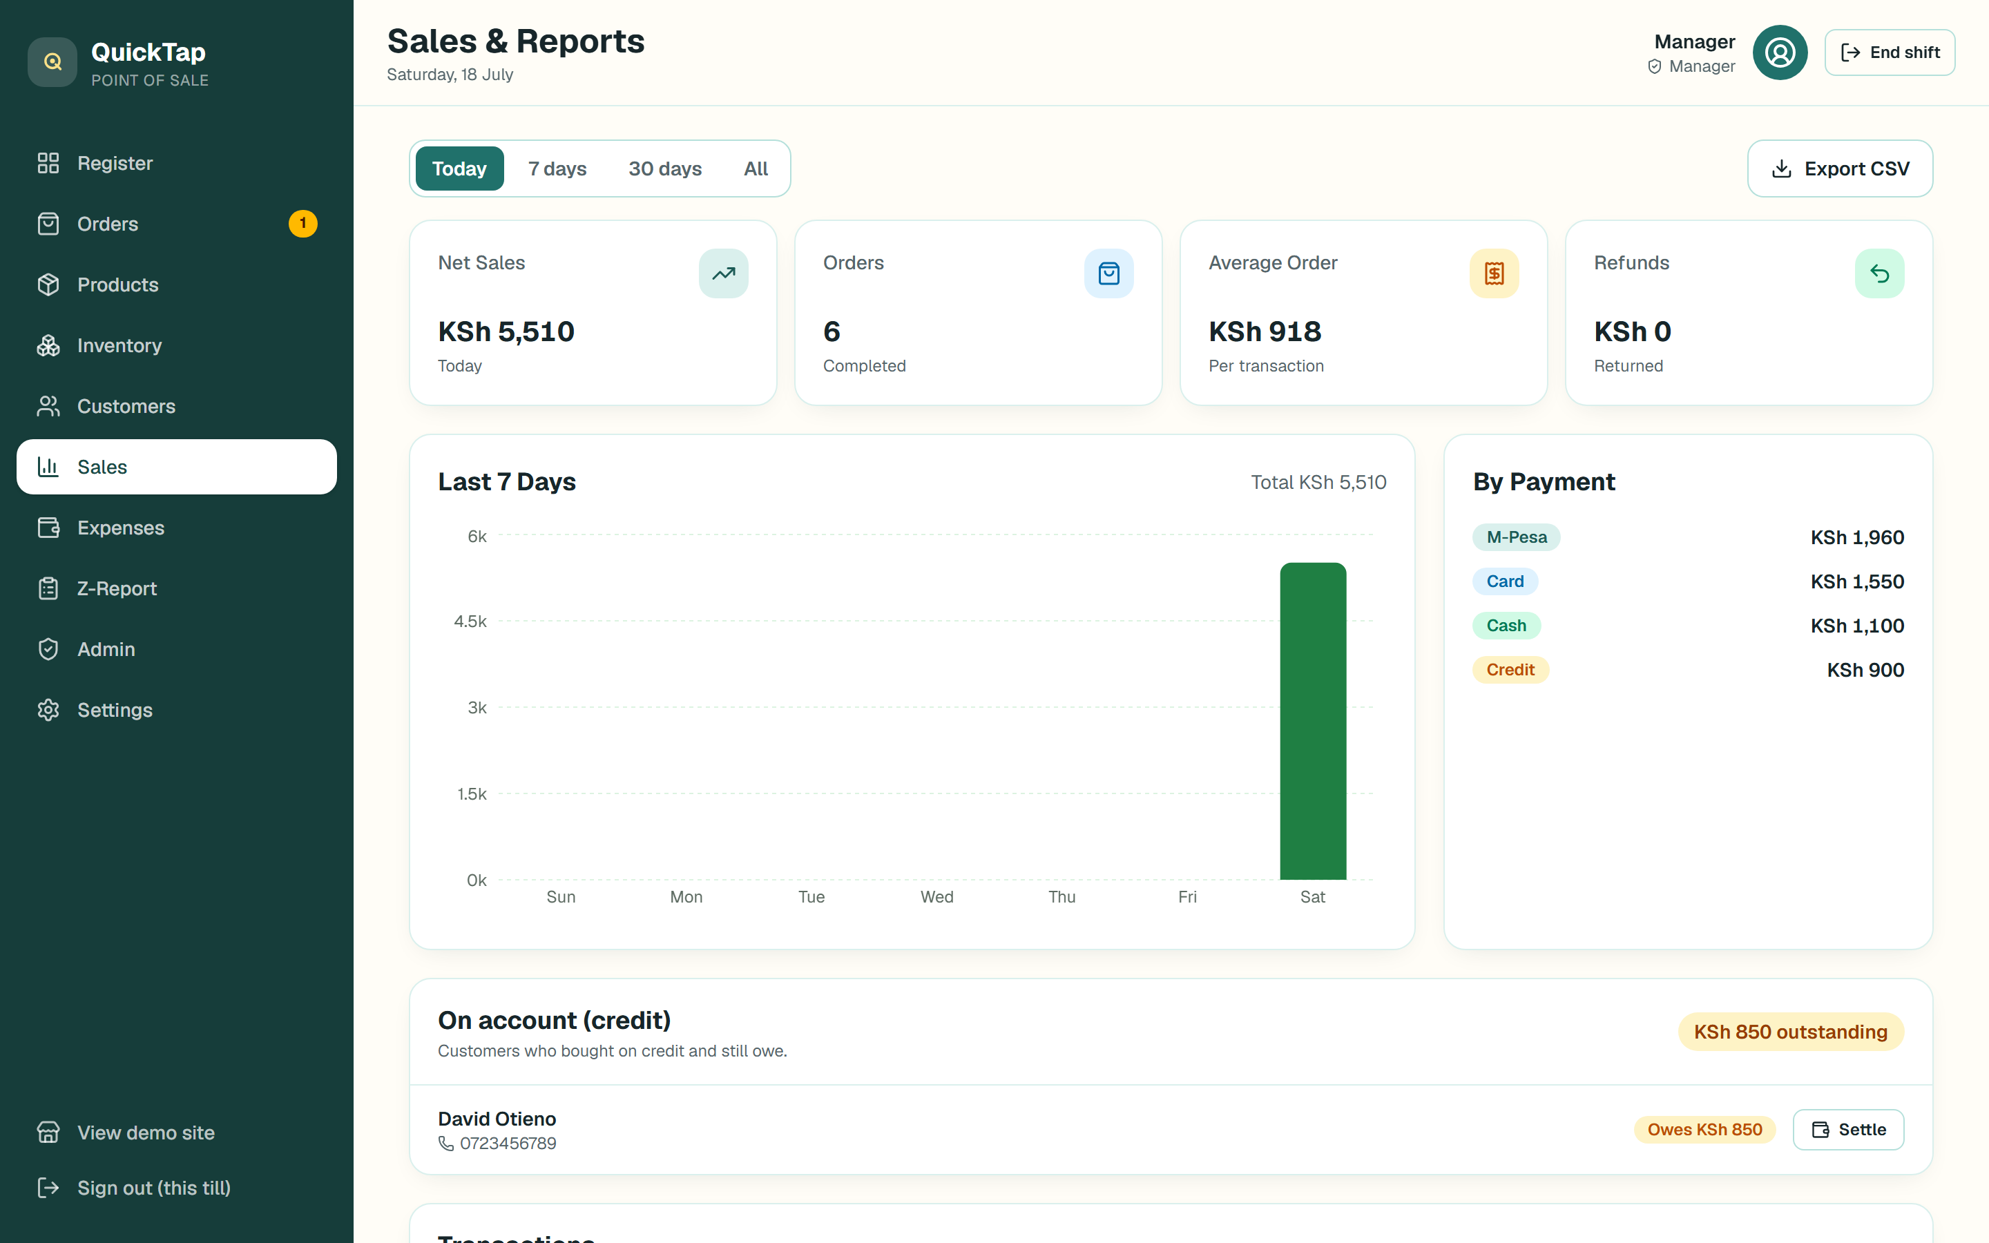Click the Sat axis label
The height and width of the screenshot is (1243, 1989).
1313,897
